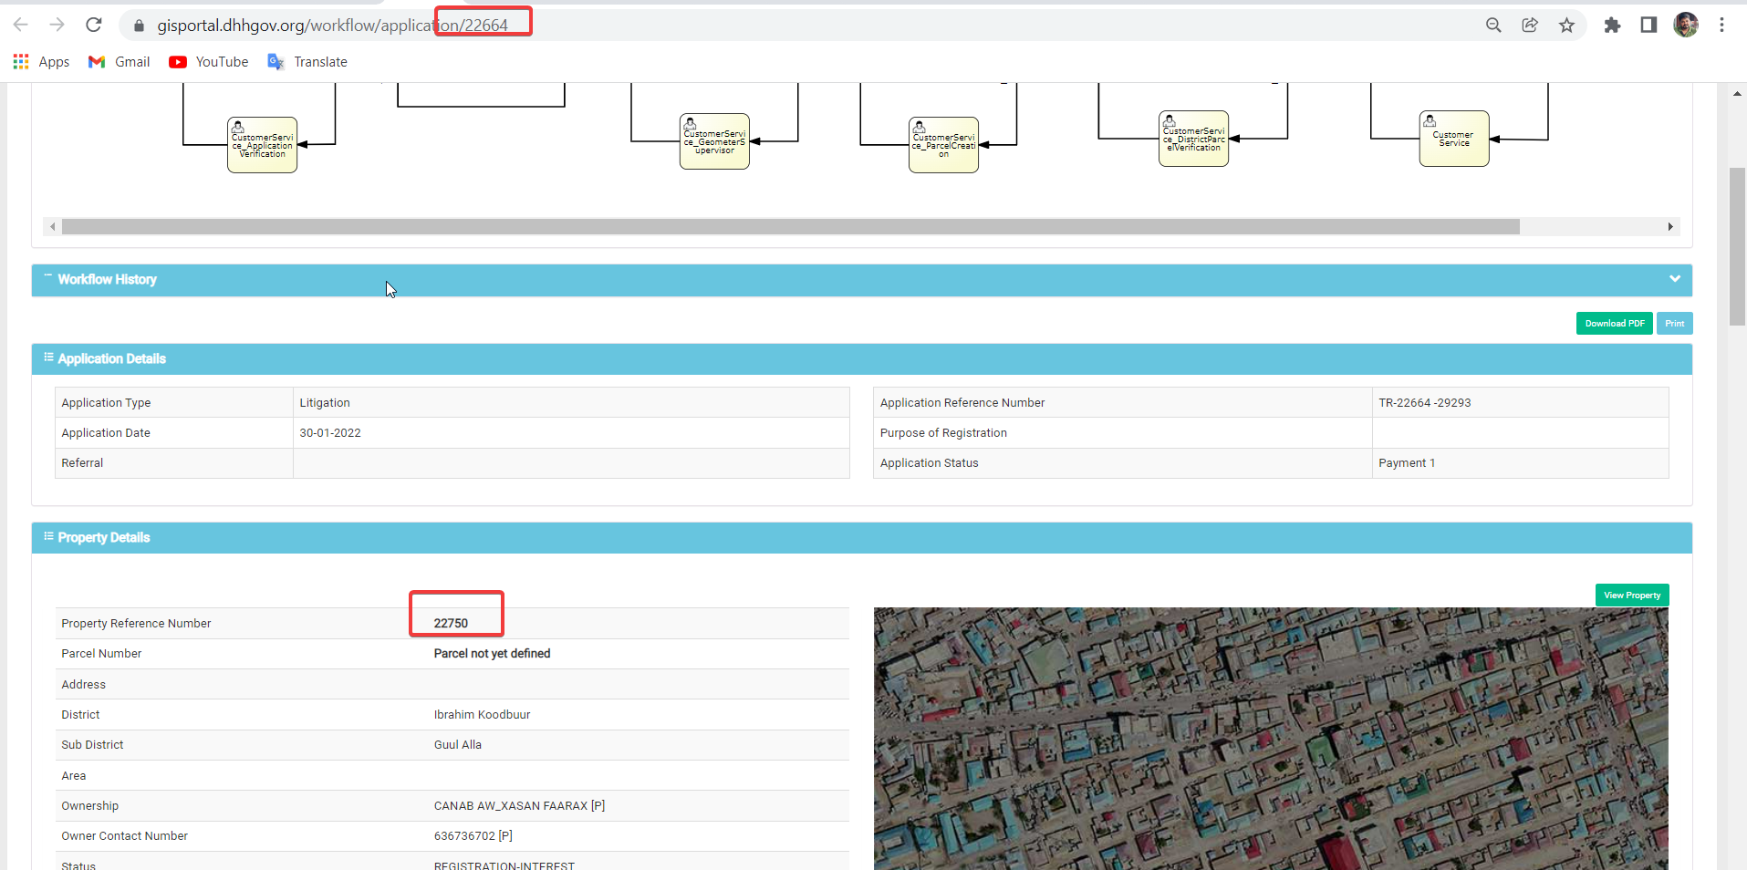Click the diagram scroll right arrow
Screen dimensions: 1747x870
pyautogui.click(x=1670, y=227)
